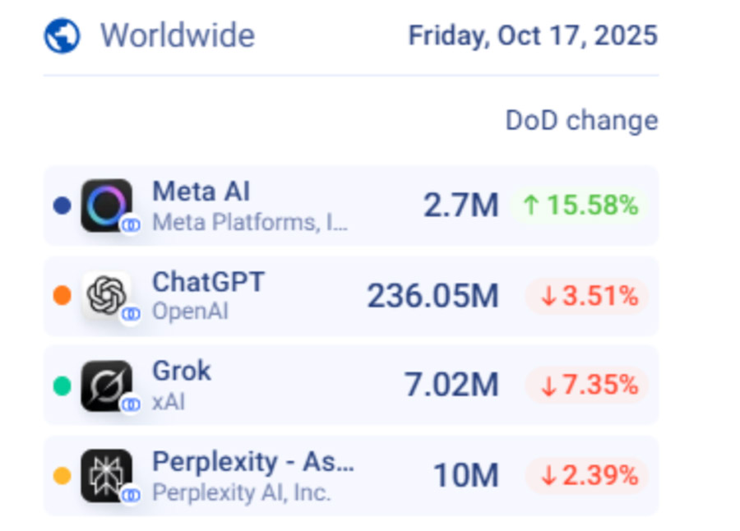Viewport: 740px width, 531px height.
Task: Click ChatGPT's 236.05M user count value
Action: [433, 296]
